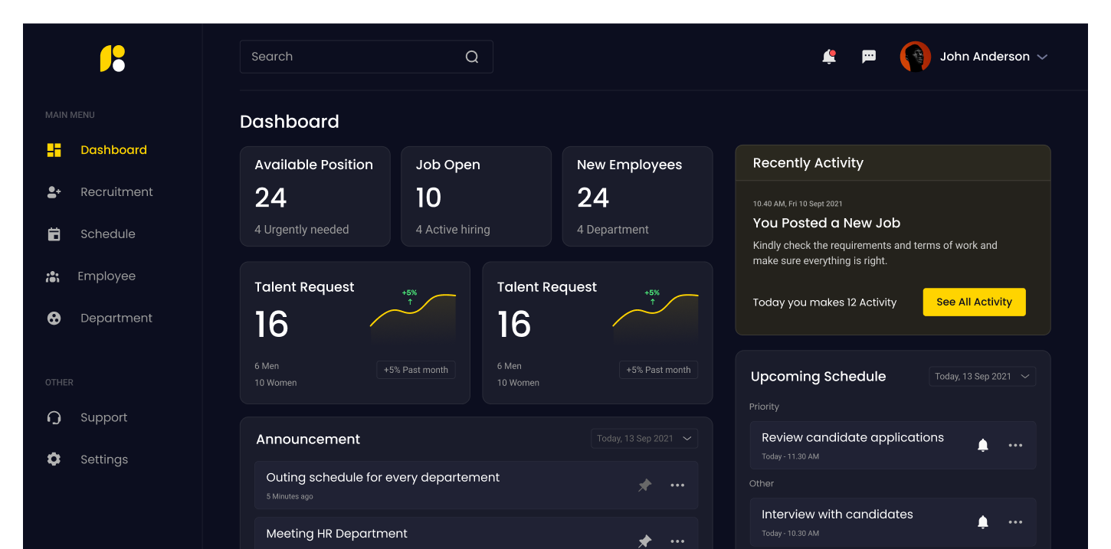Open the Employee menu item
Image resolution: width=1111 pixels, height=549 pixels.
(107, 276)
